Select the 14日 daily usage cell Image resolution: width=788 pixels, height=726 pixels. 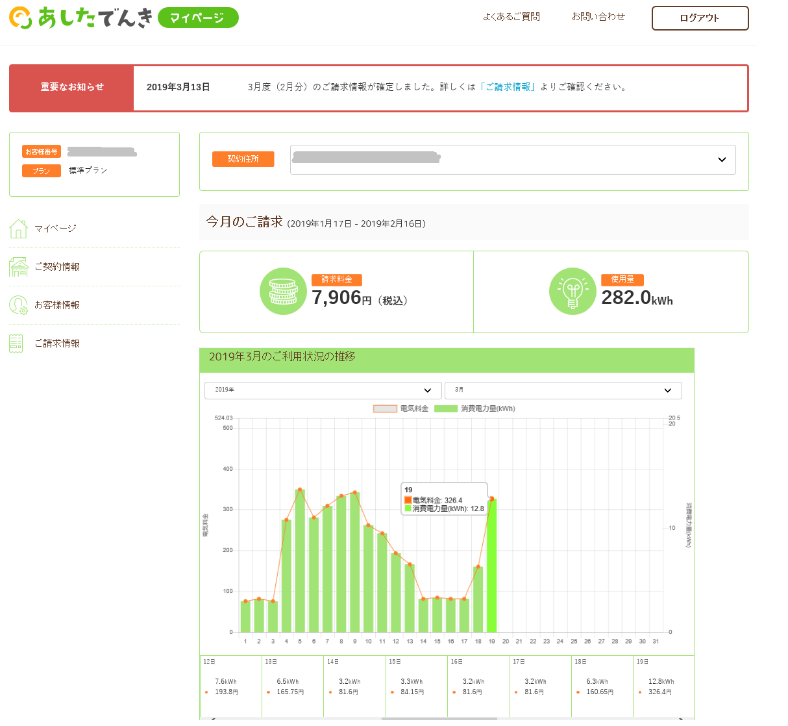354,686
